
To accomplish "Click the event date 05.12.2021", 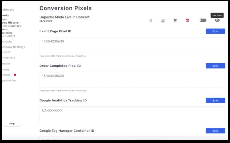I will point(46,21).
